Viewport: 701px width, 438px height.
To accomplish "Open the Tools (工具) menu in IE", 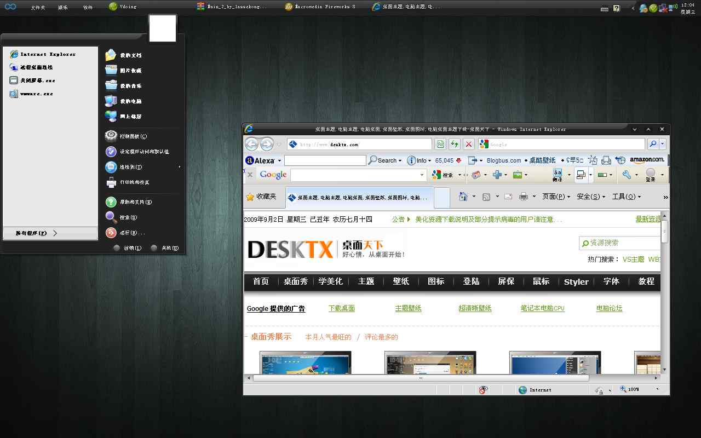I will point(626,197).
